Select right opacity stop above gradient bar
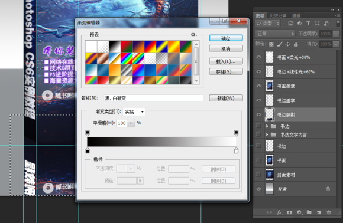Viewport: 343px width, 223px height. (x=236, y=133)
